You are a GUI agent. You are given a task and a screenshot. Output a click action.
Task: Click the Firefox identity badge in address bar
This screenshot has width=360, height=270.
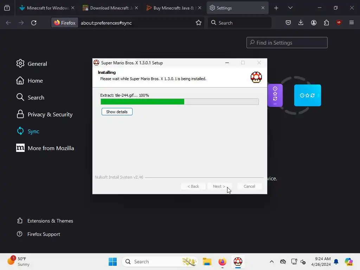point(65,23)
